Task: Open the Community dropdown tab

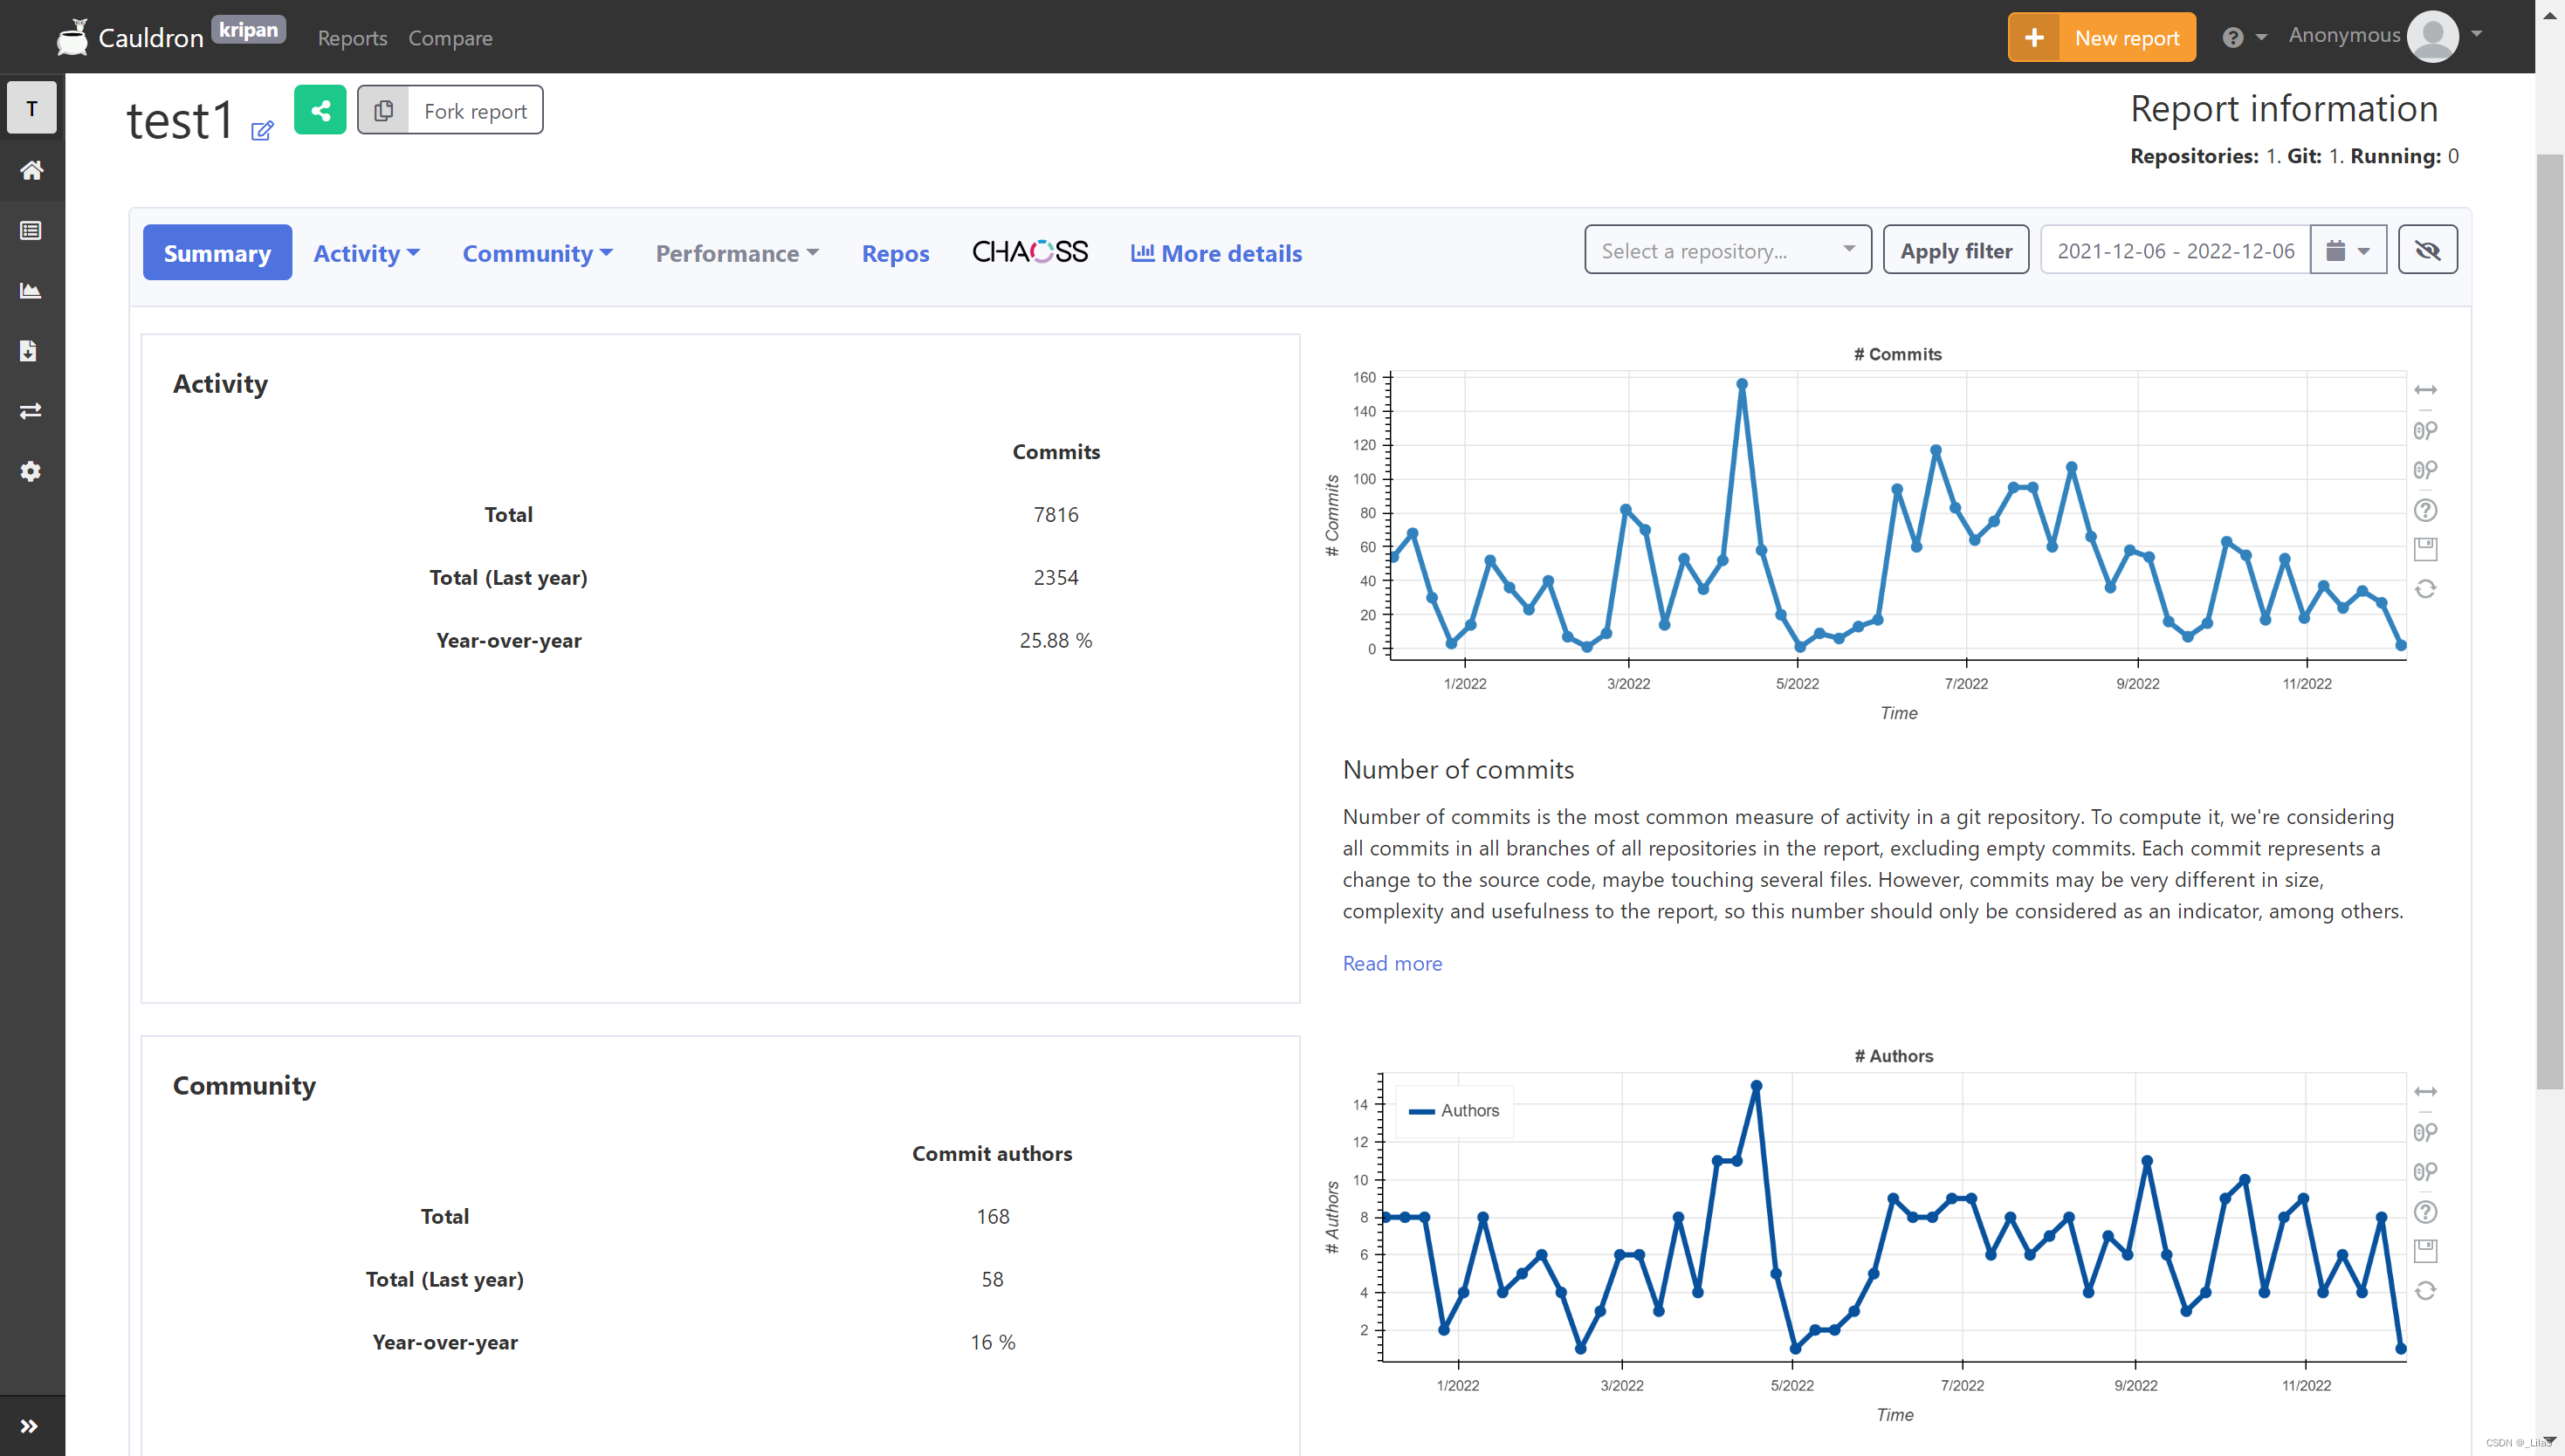Action: point(538,253)
